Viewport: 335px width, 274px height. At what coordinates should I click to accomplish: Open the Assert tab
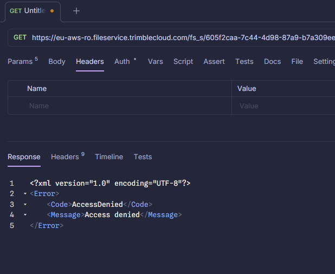click(214, 61)
